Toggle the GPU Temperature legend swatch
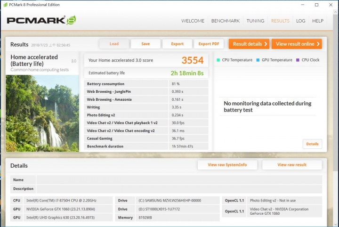 tap(258, 60)
